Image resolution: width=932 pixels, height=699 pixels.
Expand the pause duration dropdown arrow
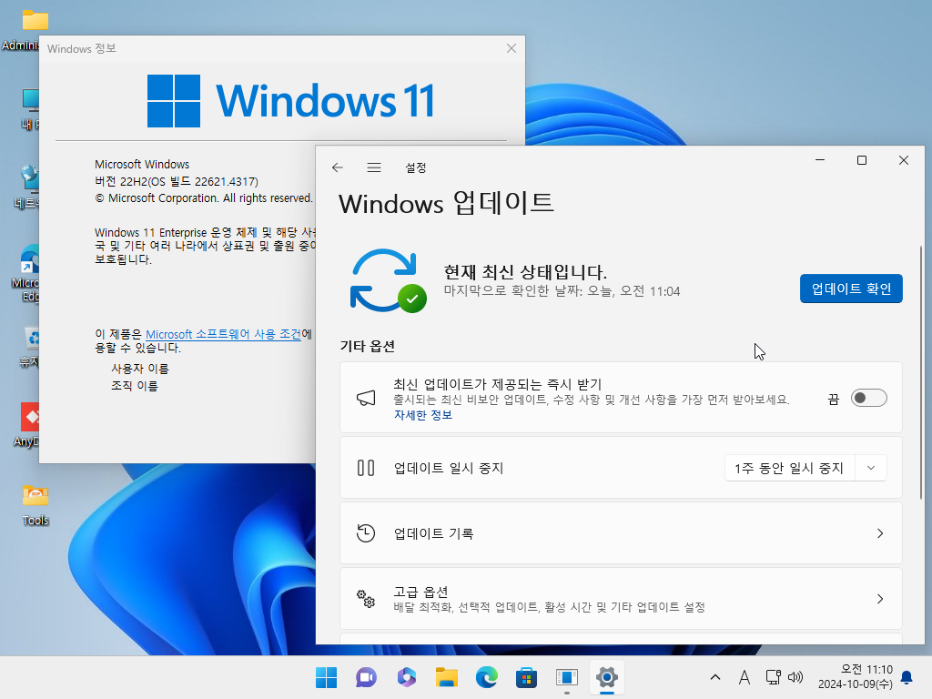click(x=871, y=468)
